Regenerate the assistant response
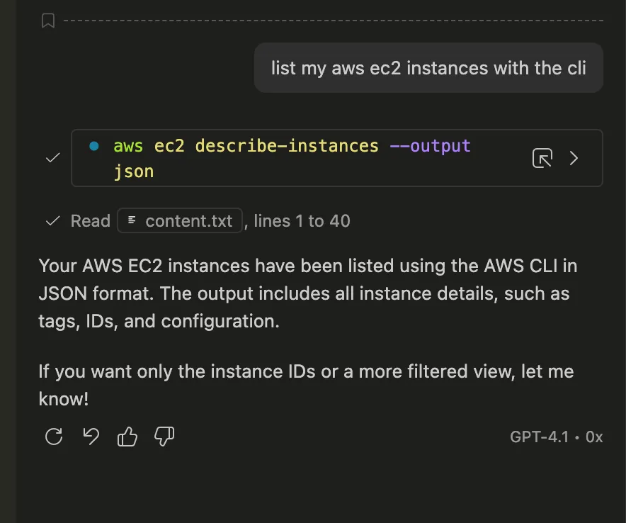 click(53, 437)
